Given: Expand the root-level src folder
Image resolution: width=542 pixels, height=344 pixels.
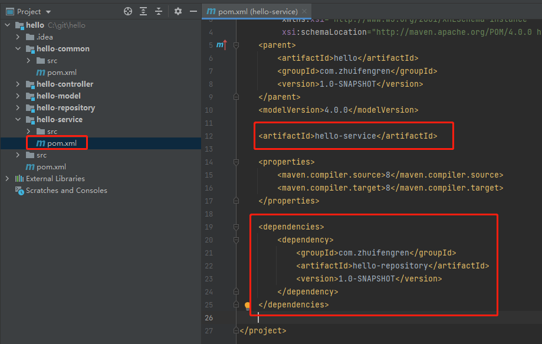Looking at the screenshot, I should tap(18, 155).
